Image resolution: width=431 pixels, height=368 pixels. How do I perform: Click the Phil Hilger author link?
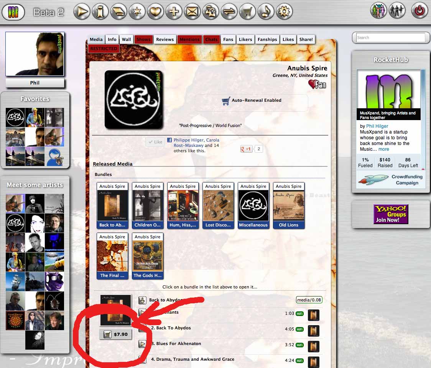(x=377, y=126)
